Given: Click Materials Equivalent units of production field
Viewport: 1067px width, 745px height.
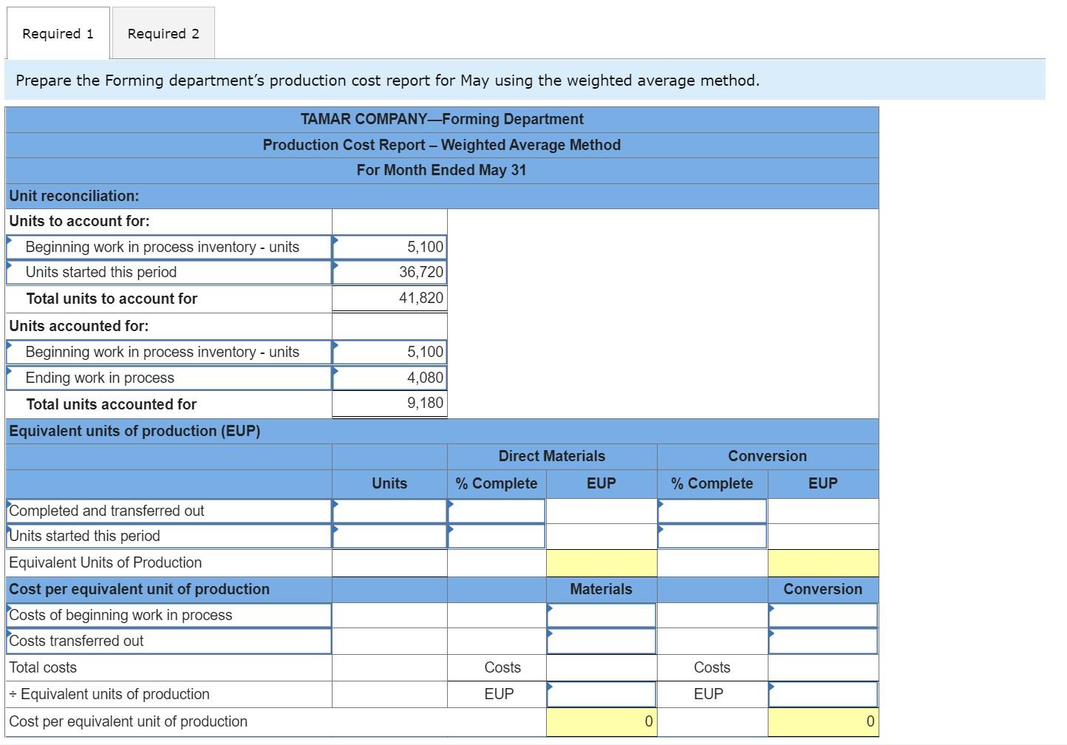Looking at the screenshot, I should [x=601, y=694].
